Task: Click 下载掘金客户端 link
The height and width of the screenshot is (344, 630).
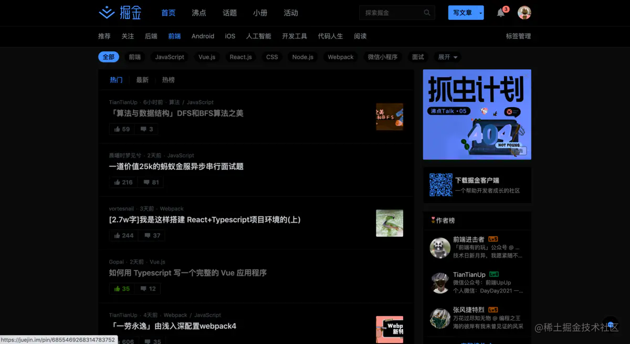Action: pos(477,180)
